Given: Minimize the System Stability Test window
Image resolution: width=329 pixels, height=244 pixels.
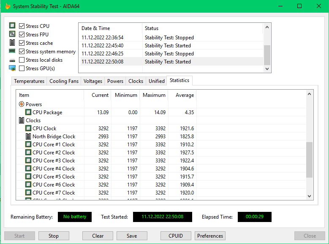Looking at the screenshot, I should [x=280, y=6].
